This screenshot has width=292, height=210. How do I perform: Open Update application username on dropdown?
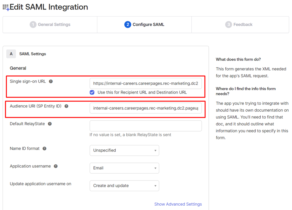point(124,186)
